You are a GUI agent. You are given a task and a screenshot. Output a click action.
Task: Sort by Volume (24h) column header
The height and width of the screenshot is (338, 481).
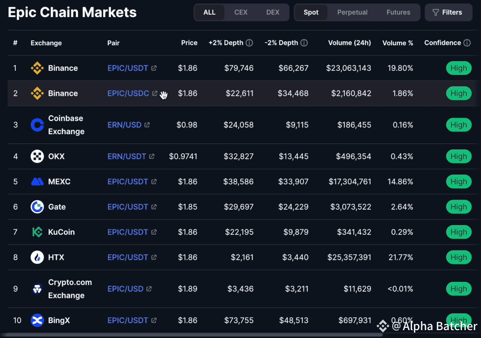point(349,43)
